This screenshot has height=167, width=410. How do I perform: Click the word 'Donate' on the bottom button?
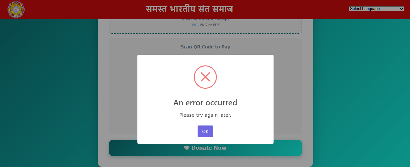tap(202, 148)
